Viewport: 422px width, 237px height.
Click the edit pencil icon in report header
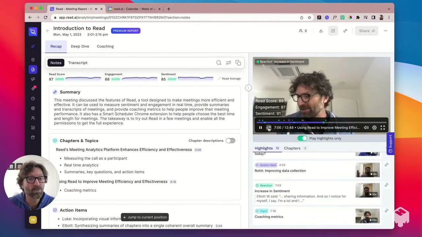coord(333,31)
